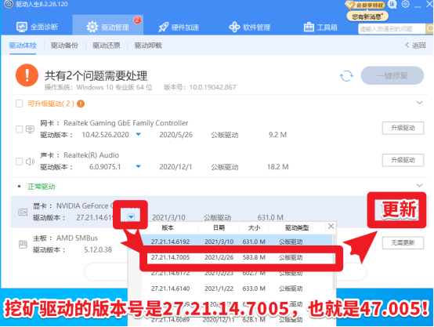The image size is (434, 327).
Task: Click the 软件管理 flower icon
Action: pyautogui.click(x=234, y=27)
